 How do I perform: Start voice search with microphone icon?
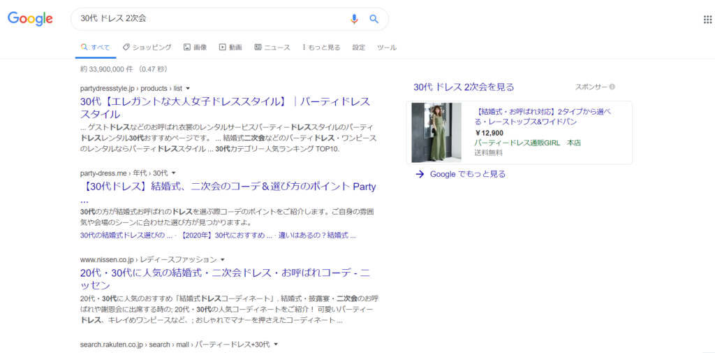[354, 19]
